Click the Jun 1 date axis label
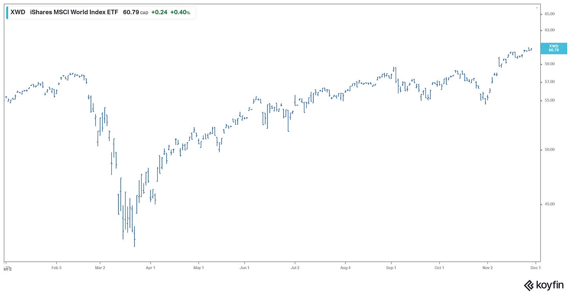Viewport: 571px width, 295px height. (244, 268)
